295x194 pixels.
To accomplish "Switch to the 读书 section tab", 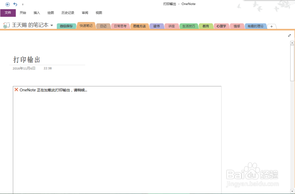I will click(x=157, y=26).
